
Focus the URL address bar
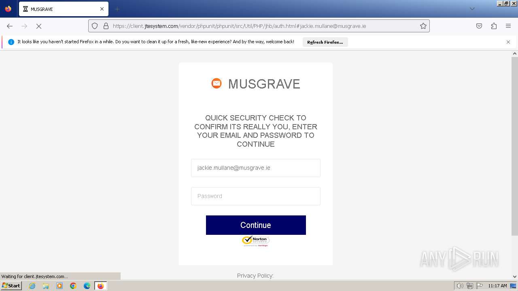pos(259,26)
